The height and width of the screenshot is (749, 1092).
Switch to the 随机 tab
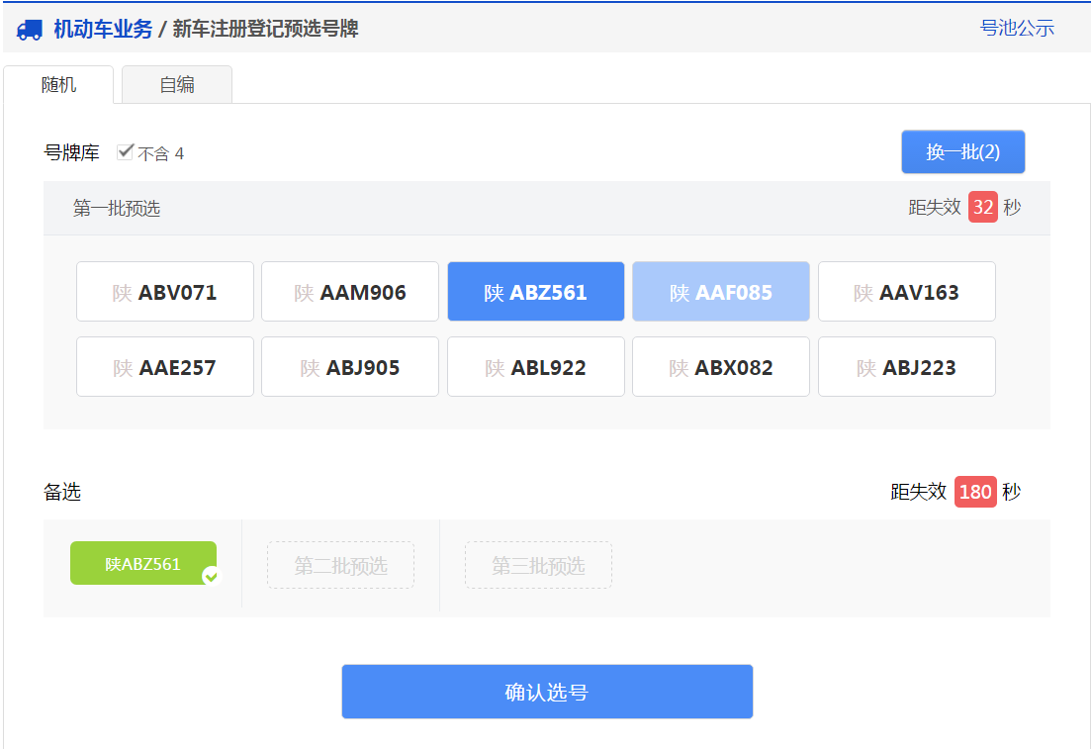pyautogui.click(x=60, y=84)
